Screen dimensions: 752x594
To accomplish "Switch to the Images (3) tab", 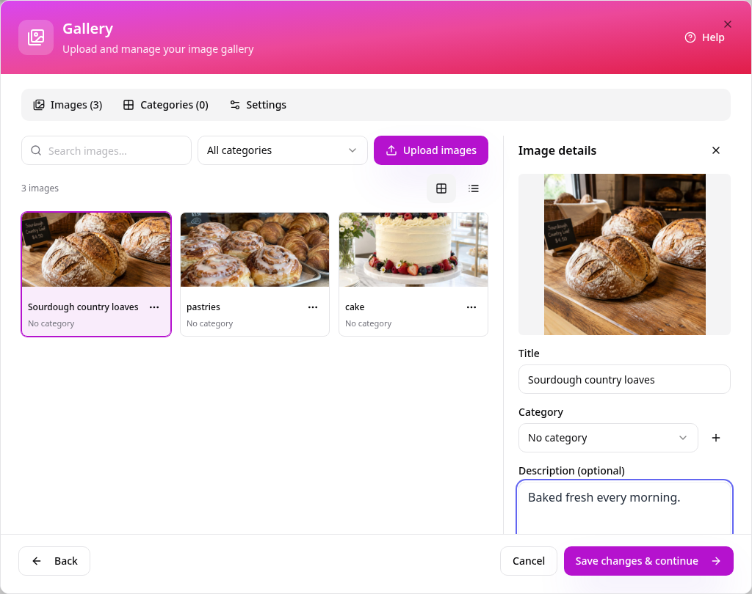I will (x=68, y=105).
